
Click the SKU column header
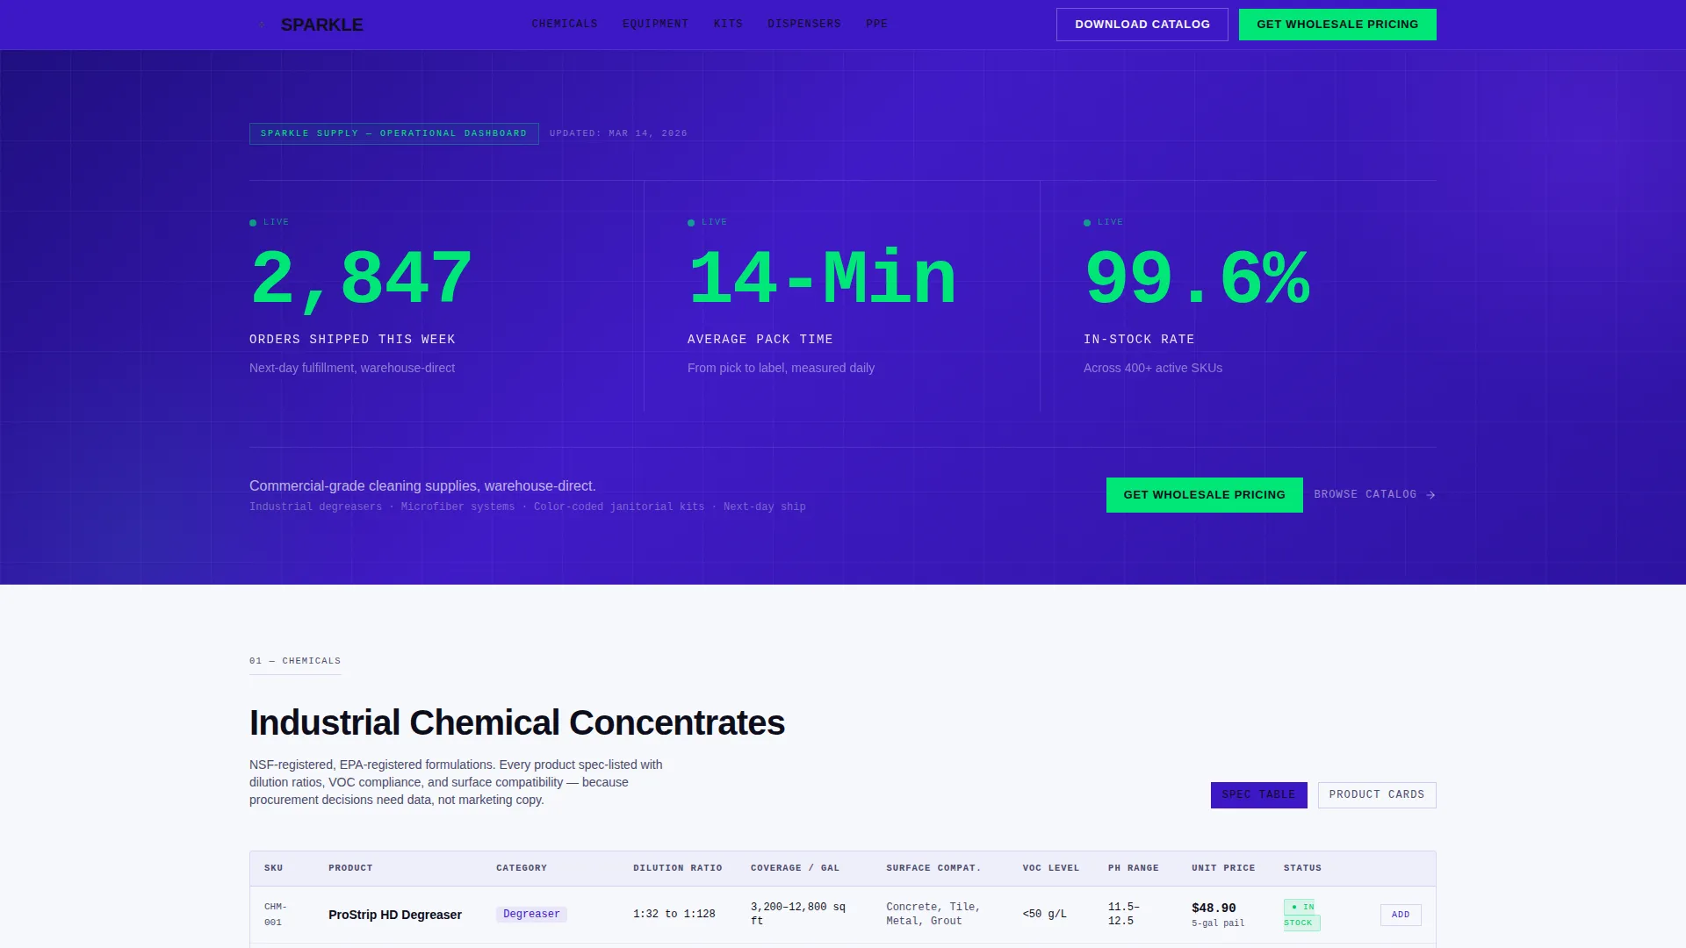click(274, 868)
